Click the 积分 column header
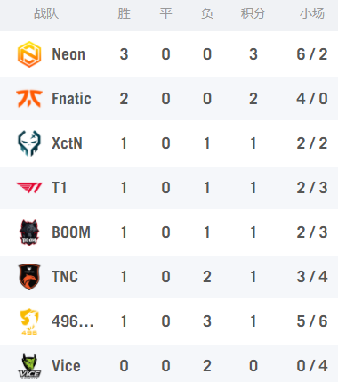Screen dimensions: 338x382 [x=253, y=13]
